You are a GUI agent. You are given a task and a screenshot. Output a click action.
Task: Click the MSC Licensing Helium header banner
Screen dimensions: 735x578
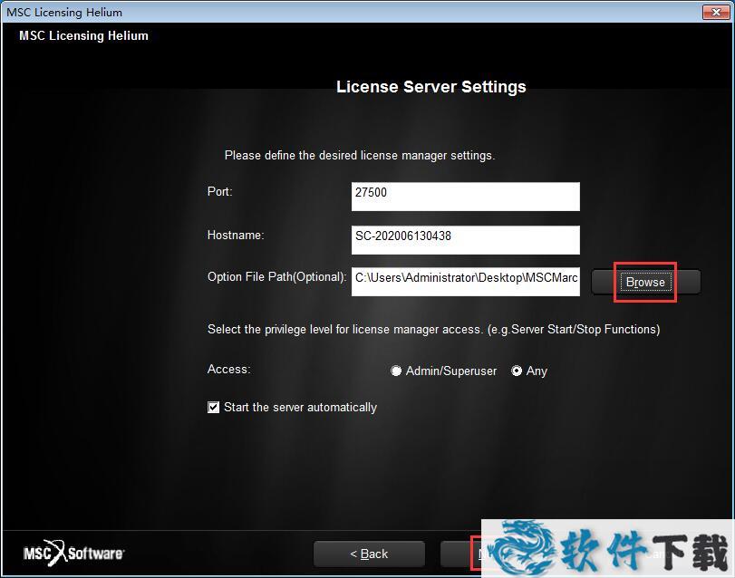click(83, 36)
